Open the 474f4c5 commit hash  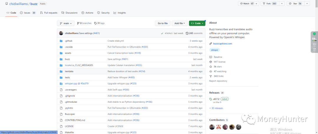click(x=168, y=33)
